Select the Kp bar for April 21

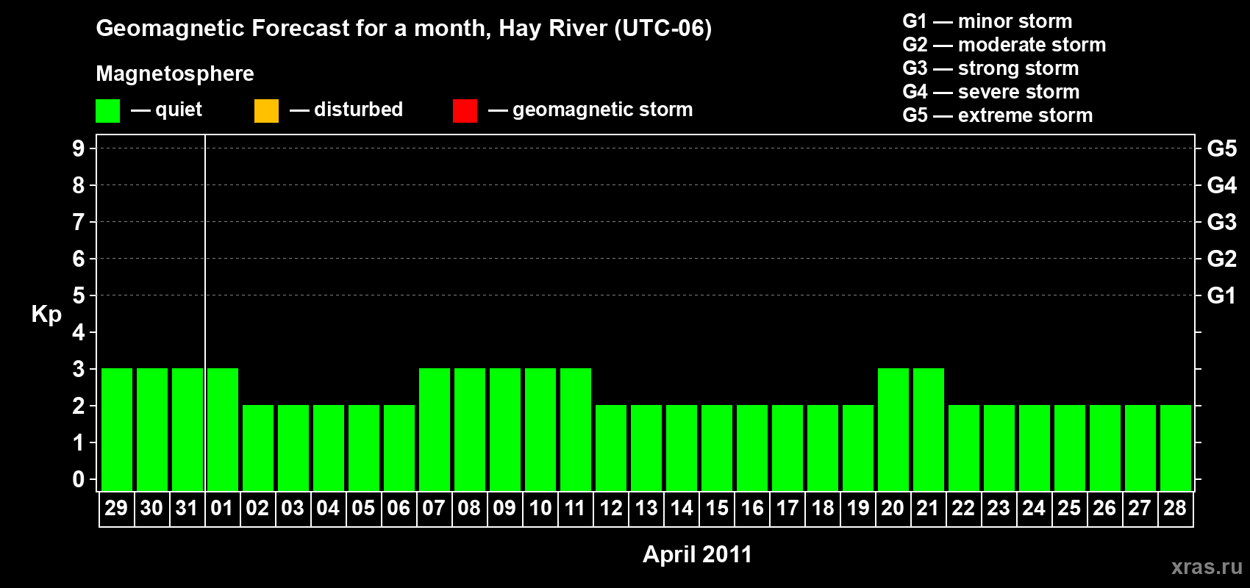click(929, 429)
